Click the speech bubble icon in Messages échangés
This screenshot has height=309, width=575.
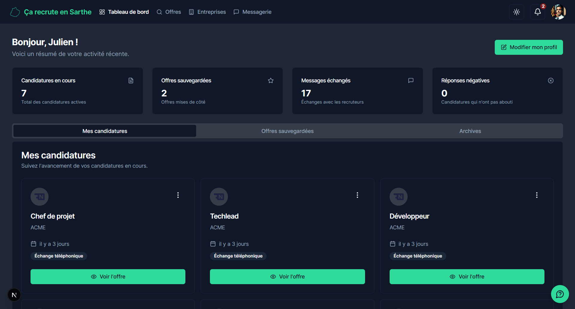pyautogui.click(x=411, y=81)
